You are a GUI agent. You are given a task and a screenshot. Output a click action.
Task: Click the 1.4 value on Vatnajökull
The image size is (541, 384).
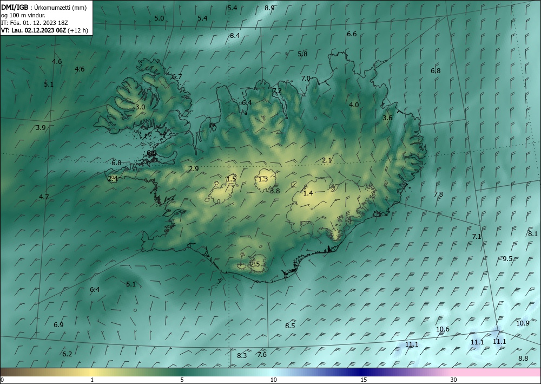(x=308, y=193)
